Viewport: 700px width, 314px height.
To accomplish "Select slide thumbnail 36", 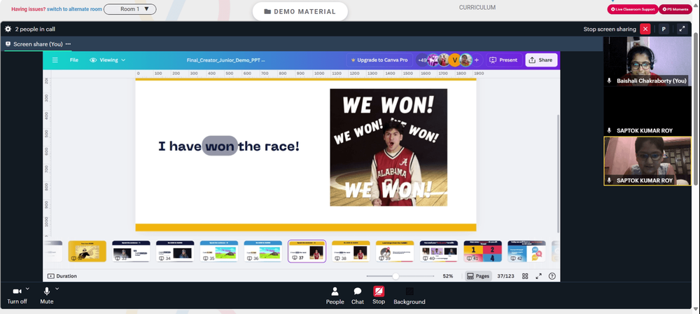I will [263, 252].
